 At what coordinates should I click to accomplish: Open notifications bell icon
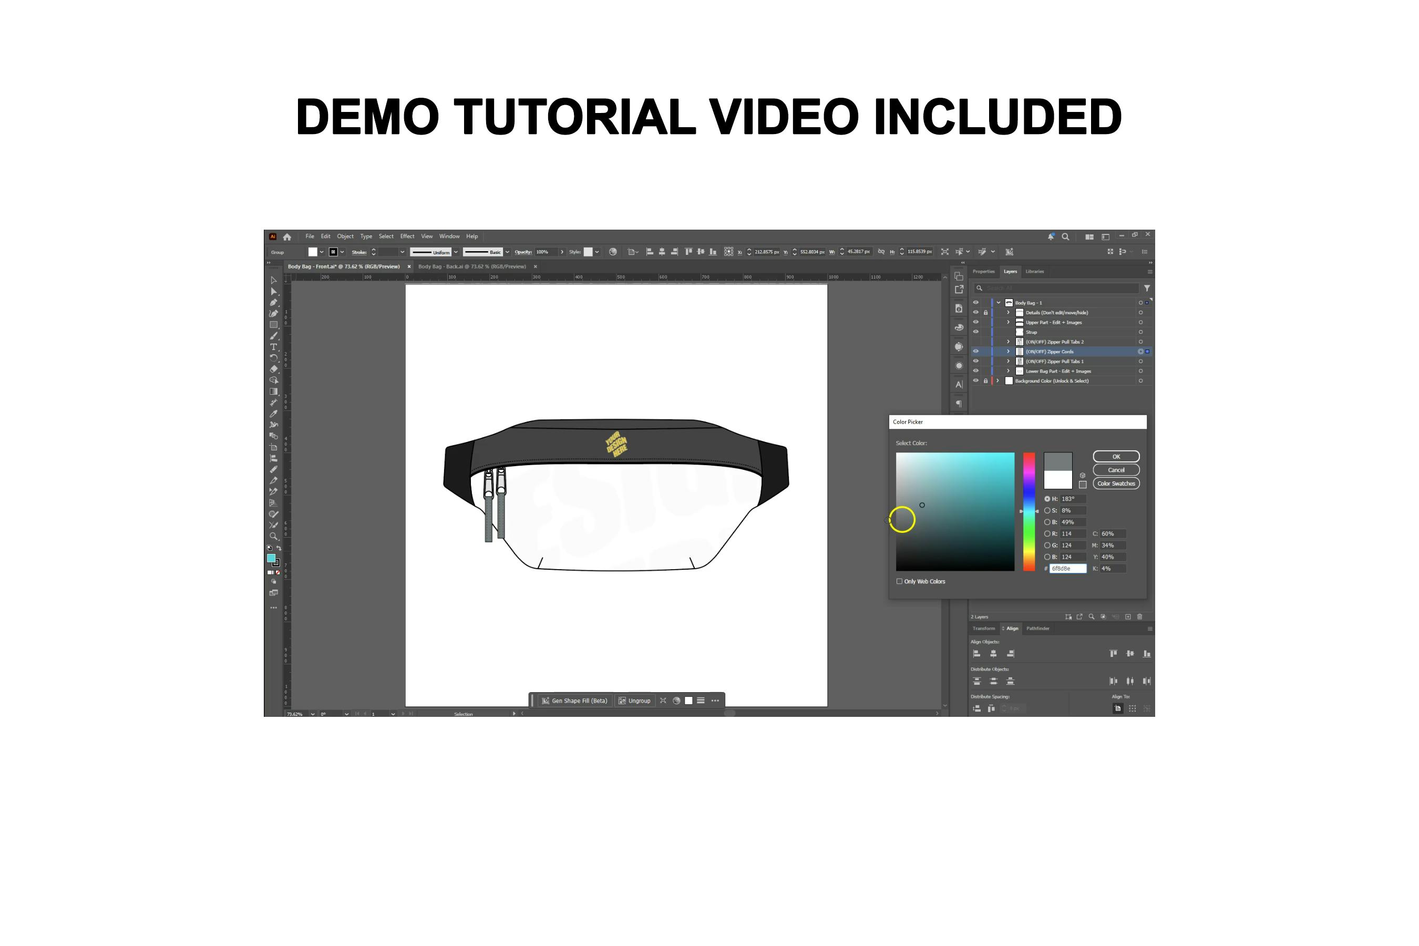point(1051,236)
